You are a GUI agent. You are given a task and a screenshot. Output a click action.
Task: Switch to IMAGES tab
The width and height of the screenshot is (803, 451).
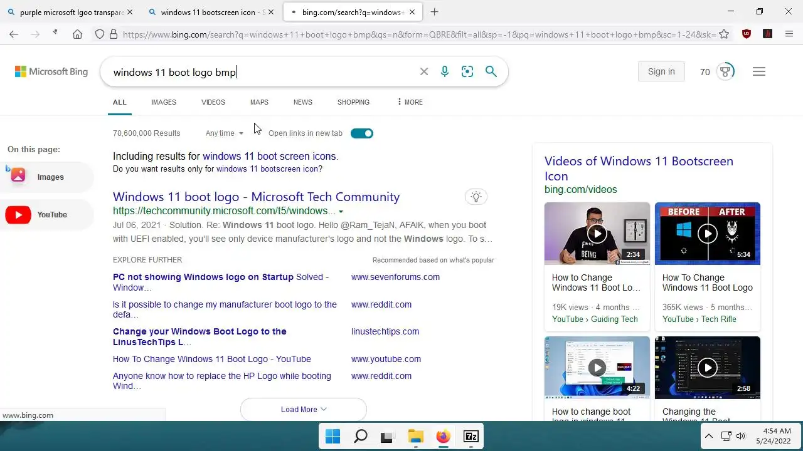pyautogui.click(x=164, y=102)
